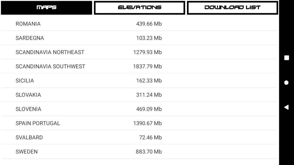
Task: Tap the 439.66 Mb size for Romania
Action: point(149,24)
